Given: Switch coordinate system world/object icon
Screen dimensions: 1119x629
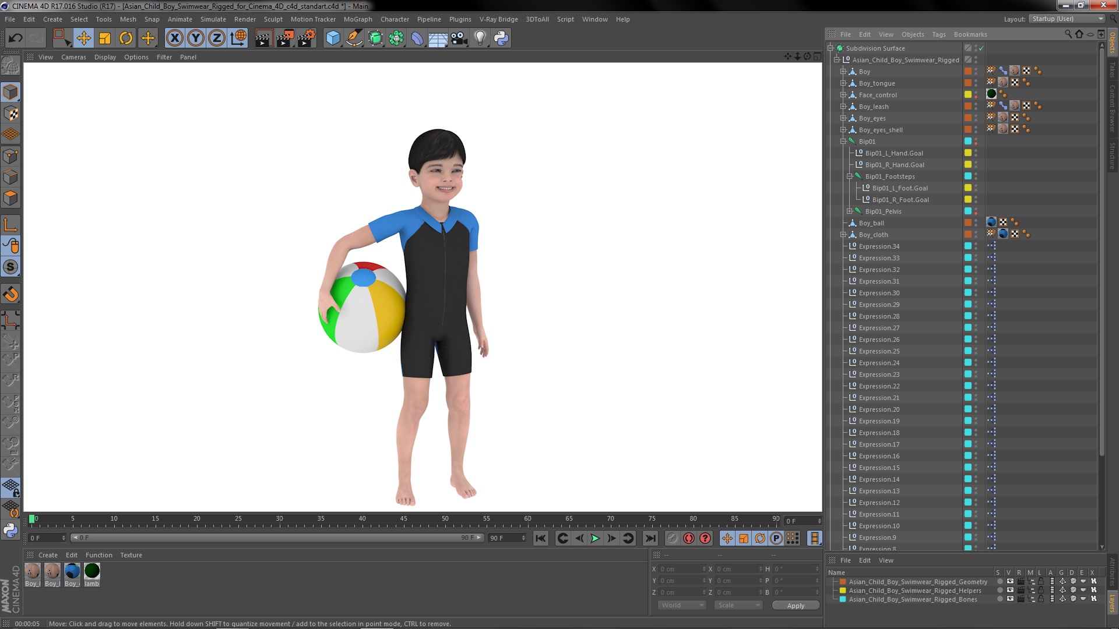Looking at the screenshot, I should click(238, 38).
